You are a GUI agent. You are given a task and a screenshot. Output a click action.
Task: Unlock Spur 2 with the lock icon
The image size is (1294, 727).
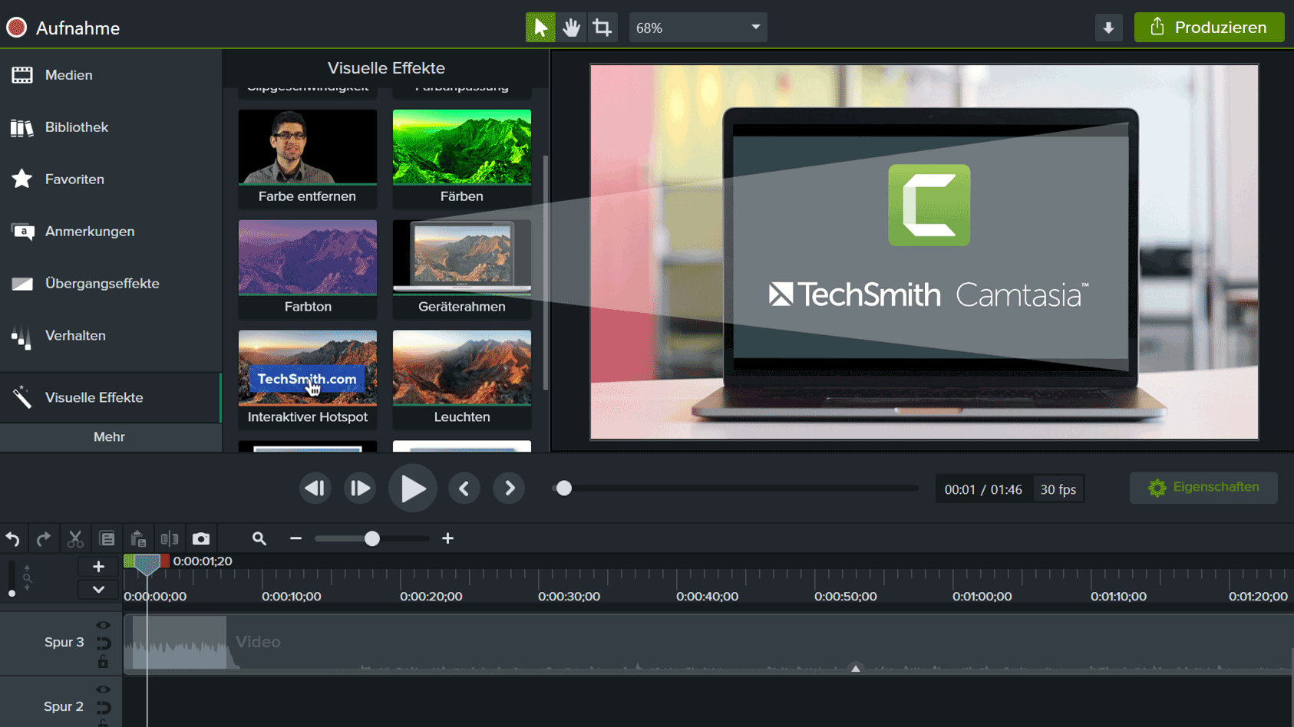click(x=101, y=722)
